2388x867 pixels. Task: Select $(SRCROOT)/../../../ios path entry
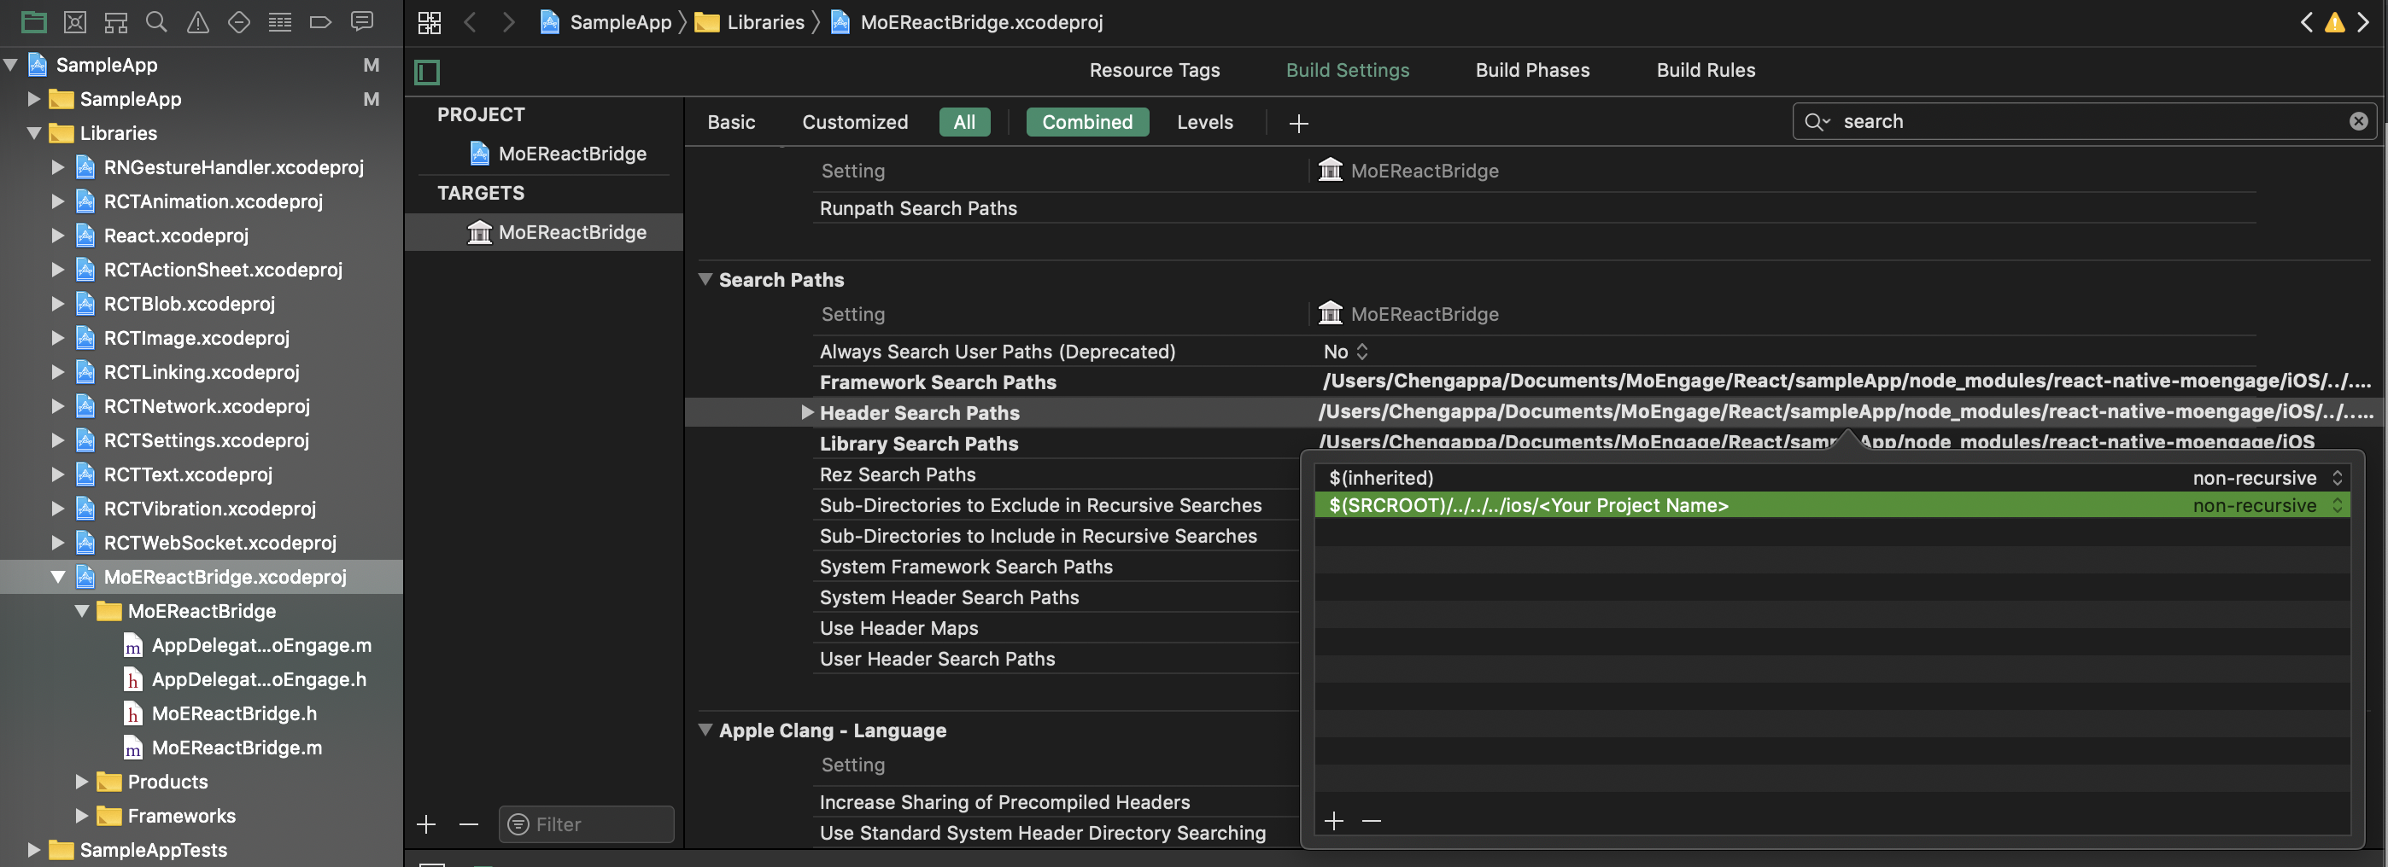(x=1831, y=506)
